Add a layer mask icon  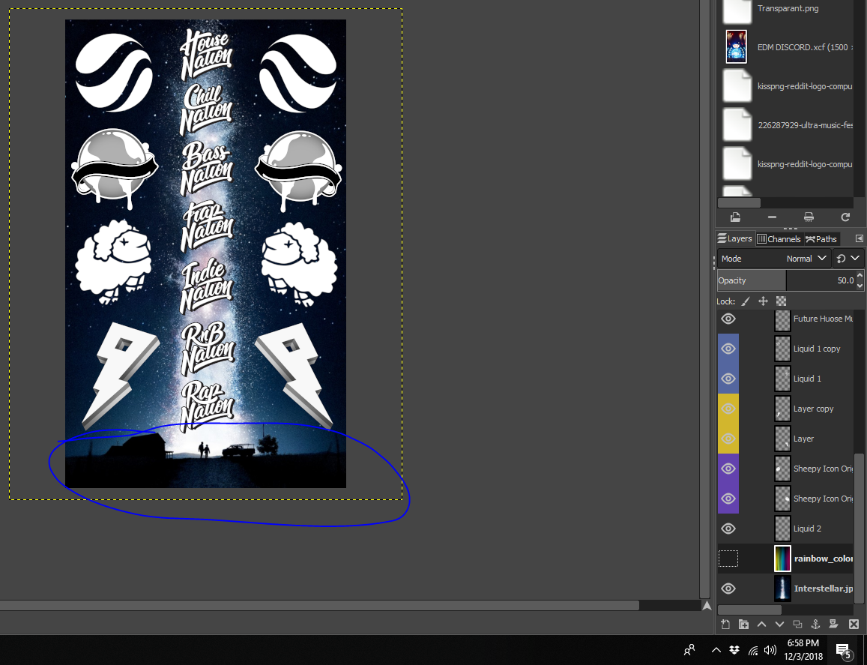coord(833,624)
